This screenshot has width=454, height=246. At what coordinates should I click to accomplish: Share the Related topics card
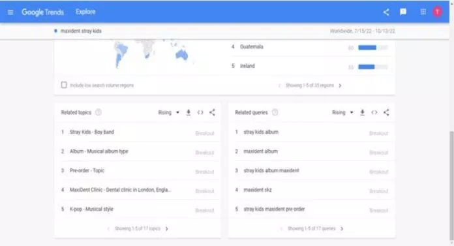212,112
